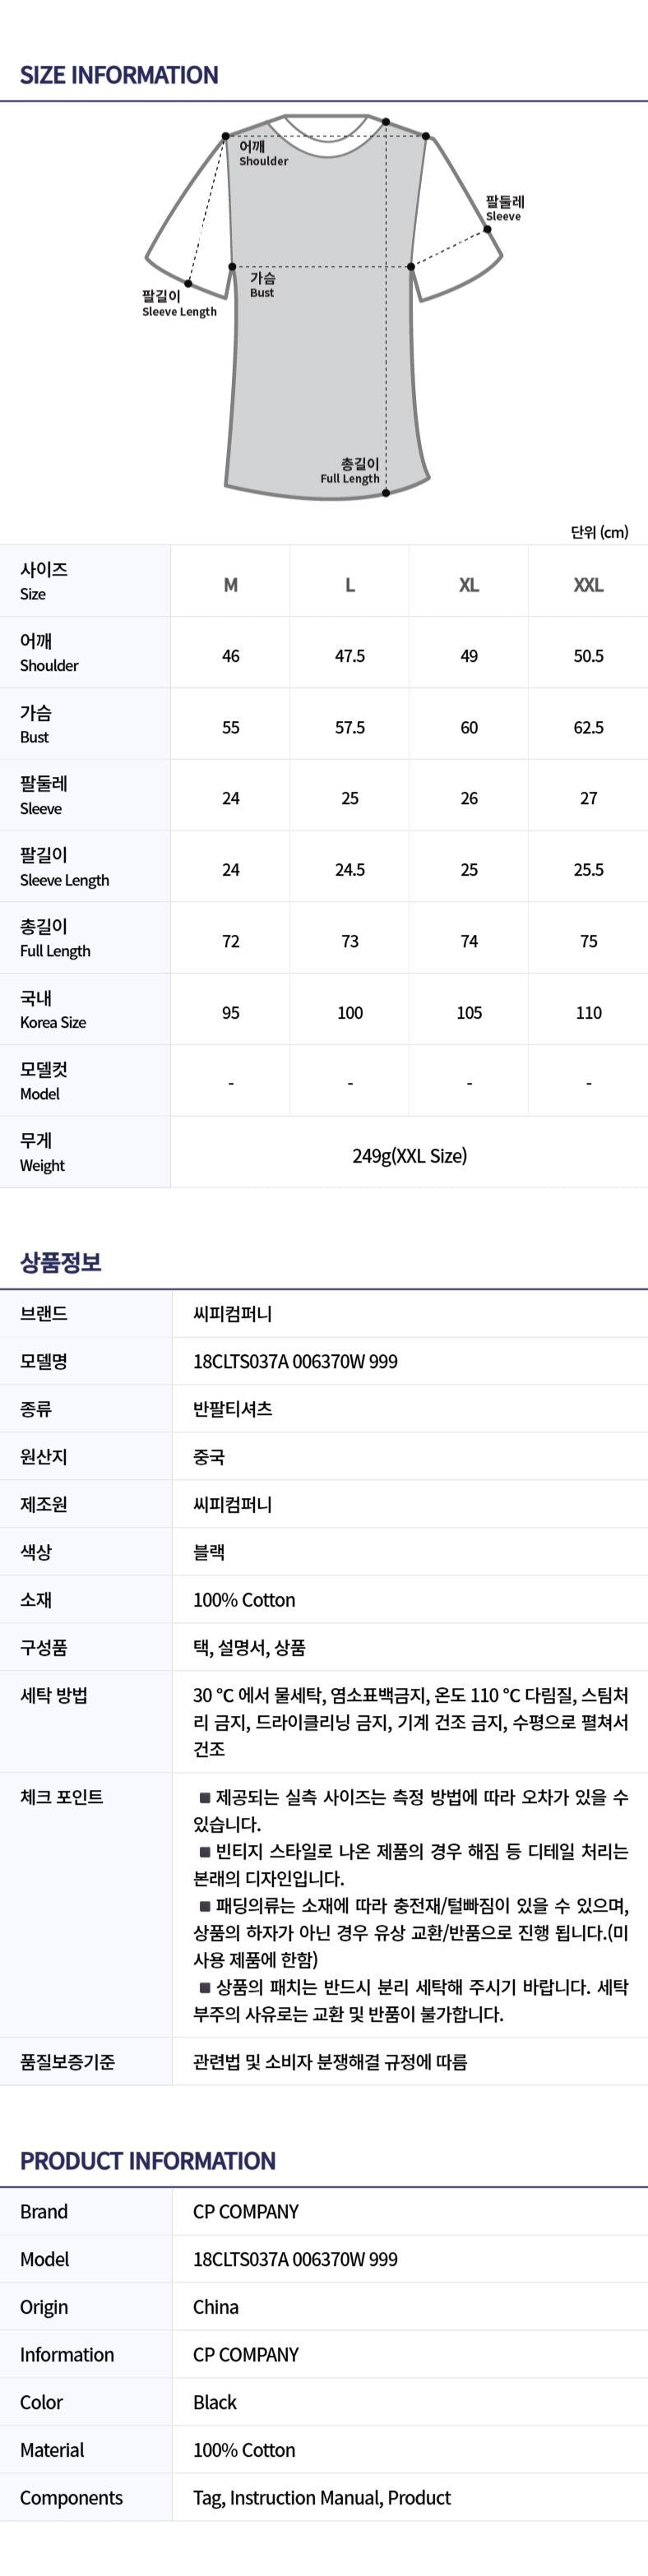Click the Full Length label on diagram
The image size is (648, 2576).
(350, 471)
